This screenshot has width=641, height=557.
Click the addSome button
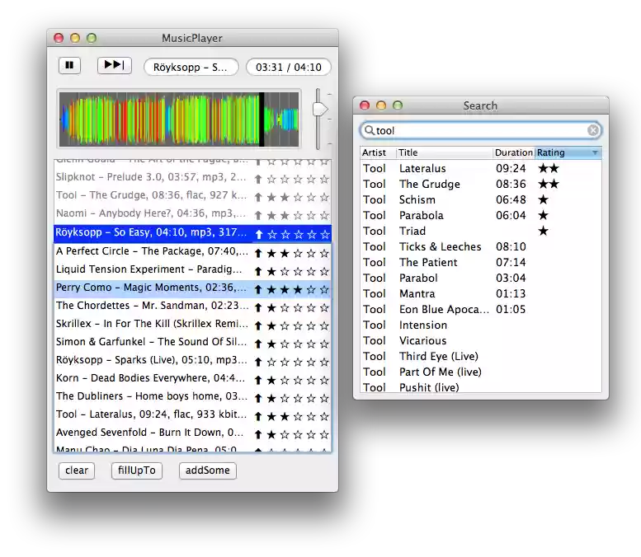click(207, 470)
